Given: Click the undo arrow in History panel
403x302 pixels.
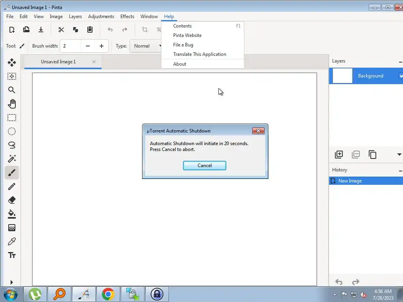Looking at the screenshot, I should (339, 282).
